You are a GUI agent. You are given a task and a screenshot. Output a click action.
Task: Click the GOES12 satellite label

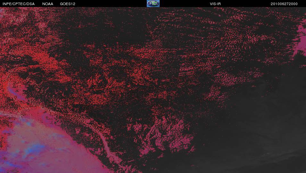tap(68, 4)
